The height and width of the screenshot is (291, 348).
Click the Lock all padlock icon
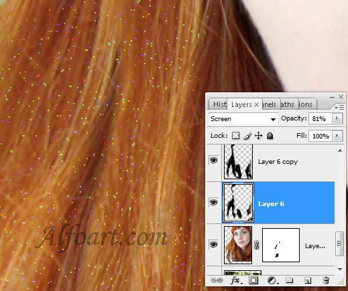pyautogui.click(x=270, y=136)
